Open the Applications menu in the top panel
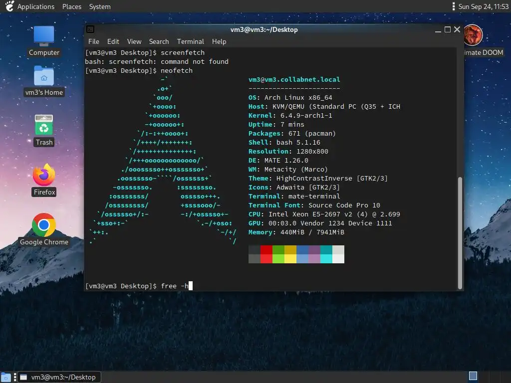 [36, 6]
